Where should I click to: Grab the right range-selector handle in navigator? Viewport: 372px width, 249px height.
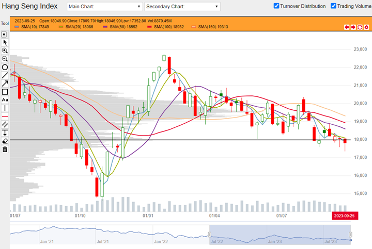pos(350,235)
